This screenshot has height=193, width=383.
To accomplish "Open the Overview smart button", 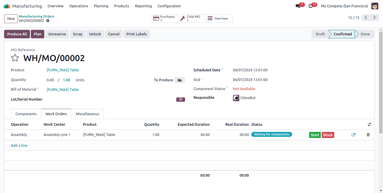I will 219,18.
